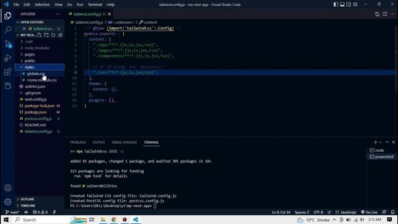Open the Edit menu
Screen dimensions: 398x224
coord(27,4)
